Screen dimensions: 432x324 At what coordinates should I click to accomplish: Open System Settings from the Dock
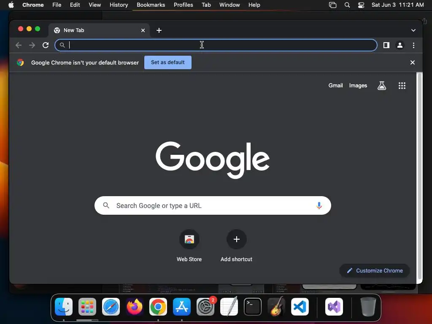coord(205,307)
